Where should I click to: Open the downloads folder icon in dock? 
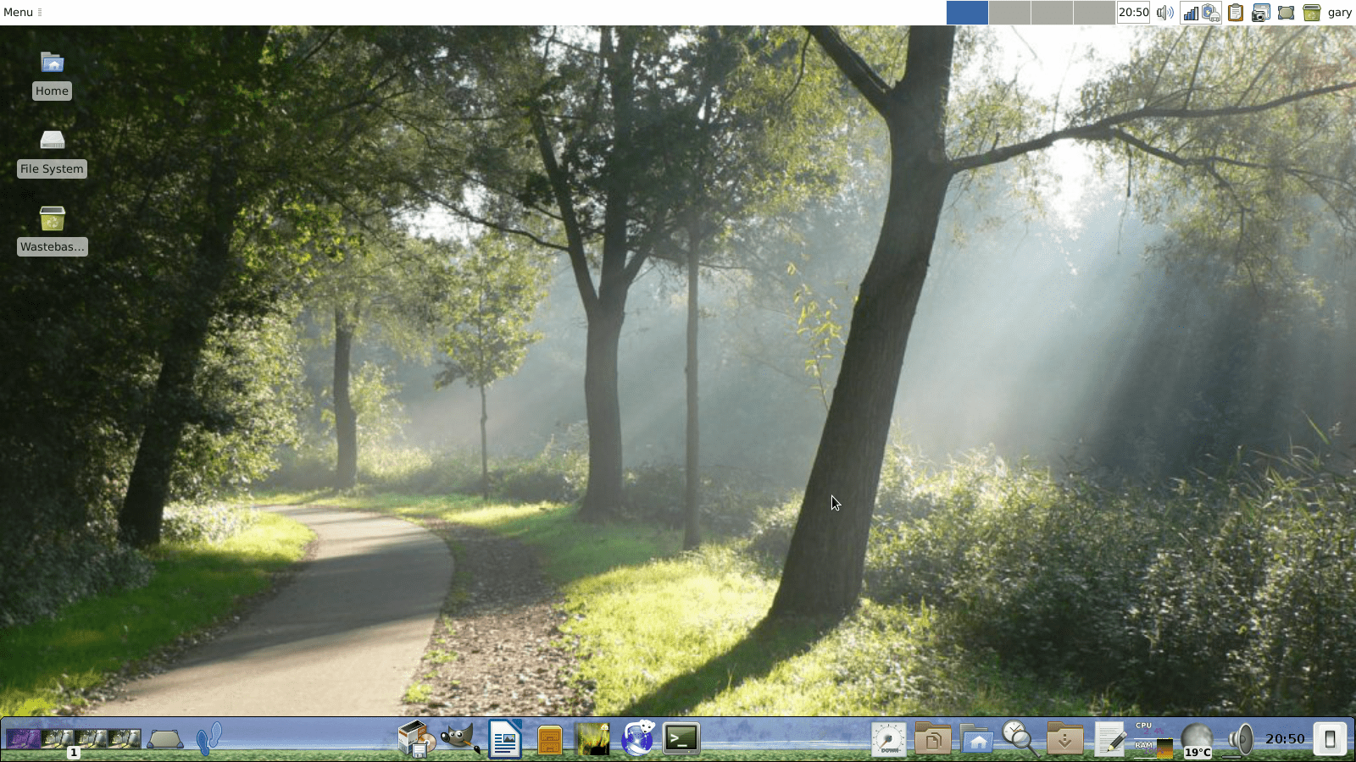click(1065, 739)
